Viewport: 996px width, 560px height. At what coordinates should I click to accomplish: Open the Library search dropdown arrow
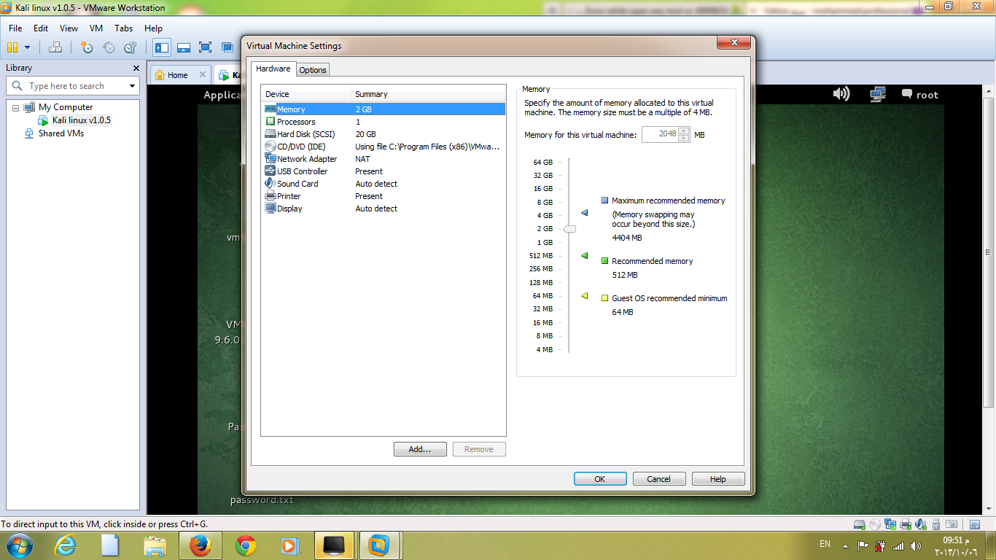pos(132,86)
